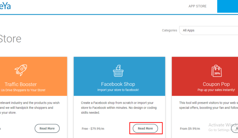Click Read More for Traffic Booster

pos(47,128)
